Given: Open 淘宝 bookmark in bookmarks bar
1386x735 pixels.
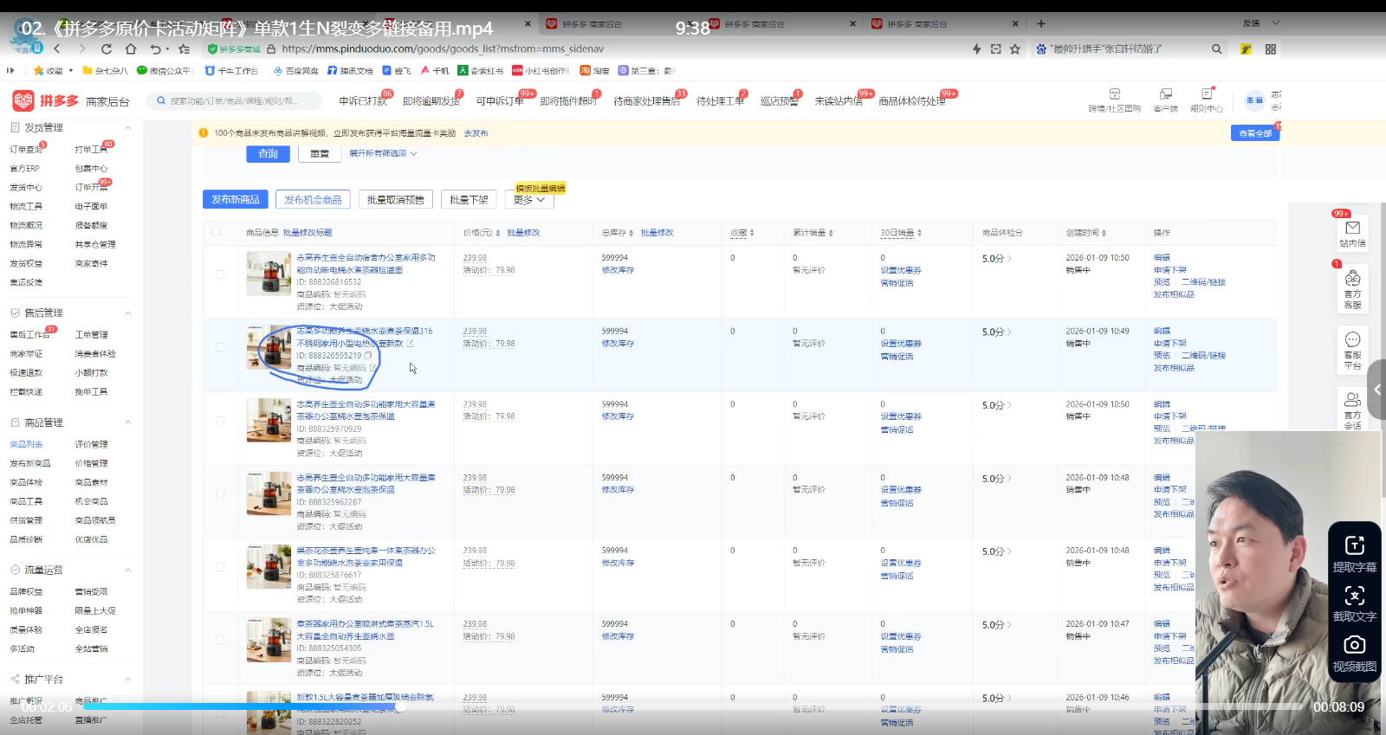Looking at the screenshot, I should pos(594,71).
